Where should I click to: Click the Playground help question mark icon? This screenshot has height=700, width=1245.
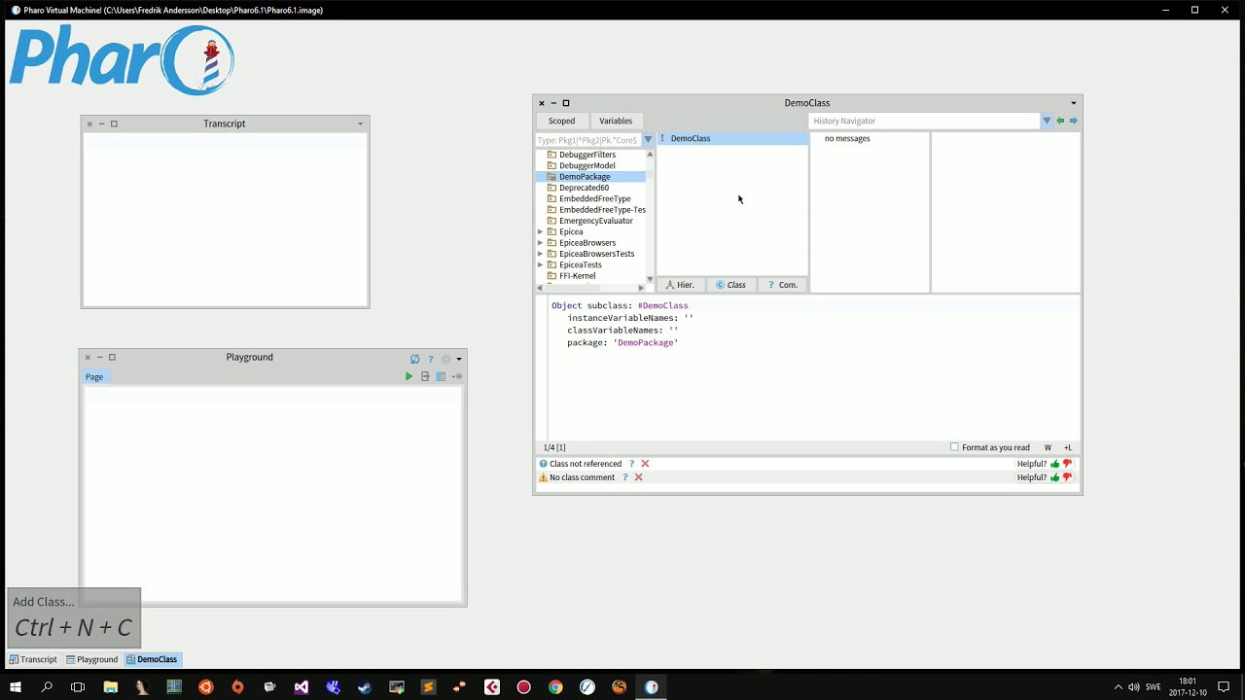point(431,359)
